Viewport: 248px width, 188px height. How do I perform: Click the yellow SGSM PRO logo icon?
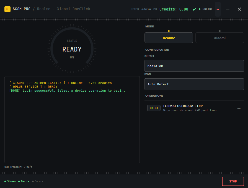(7, 9)
